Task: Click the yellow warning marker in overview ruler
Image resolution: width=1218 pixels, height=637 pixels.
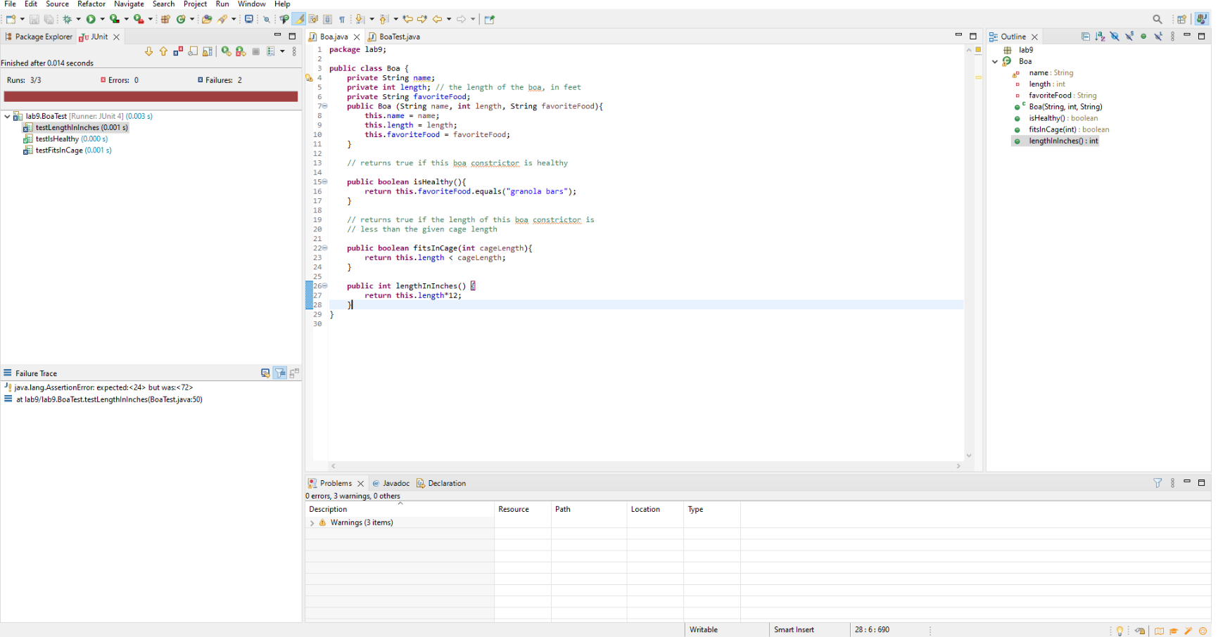Action: tap(978, 77)
